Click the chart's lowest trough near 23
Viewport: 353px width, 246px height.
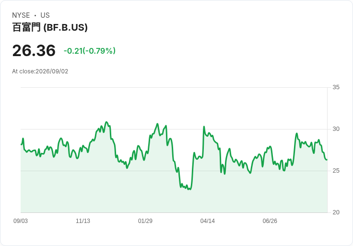pos(190,189)
